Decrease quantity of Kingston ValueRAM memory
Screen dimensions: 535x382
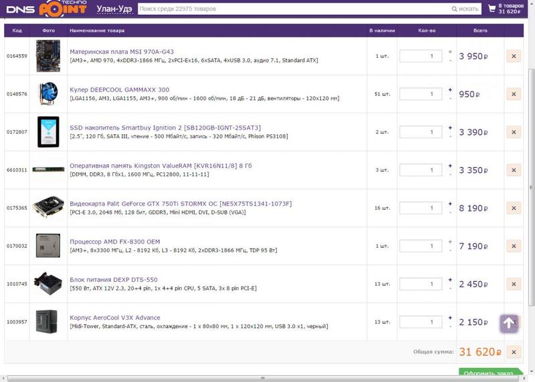tap(450, 174)
